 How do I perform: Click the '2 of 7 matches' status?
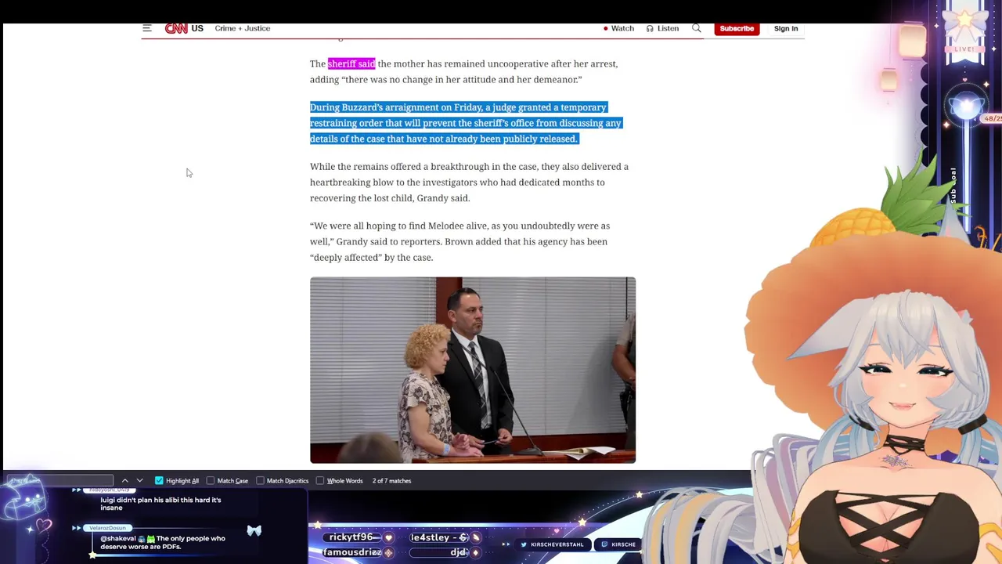391,480
